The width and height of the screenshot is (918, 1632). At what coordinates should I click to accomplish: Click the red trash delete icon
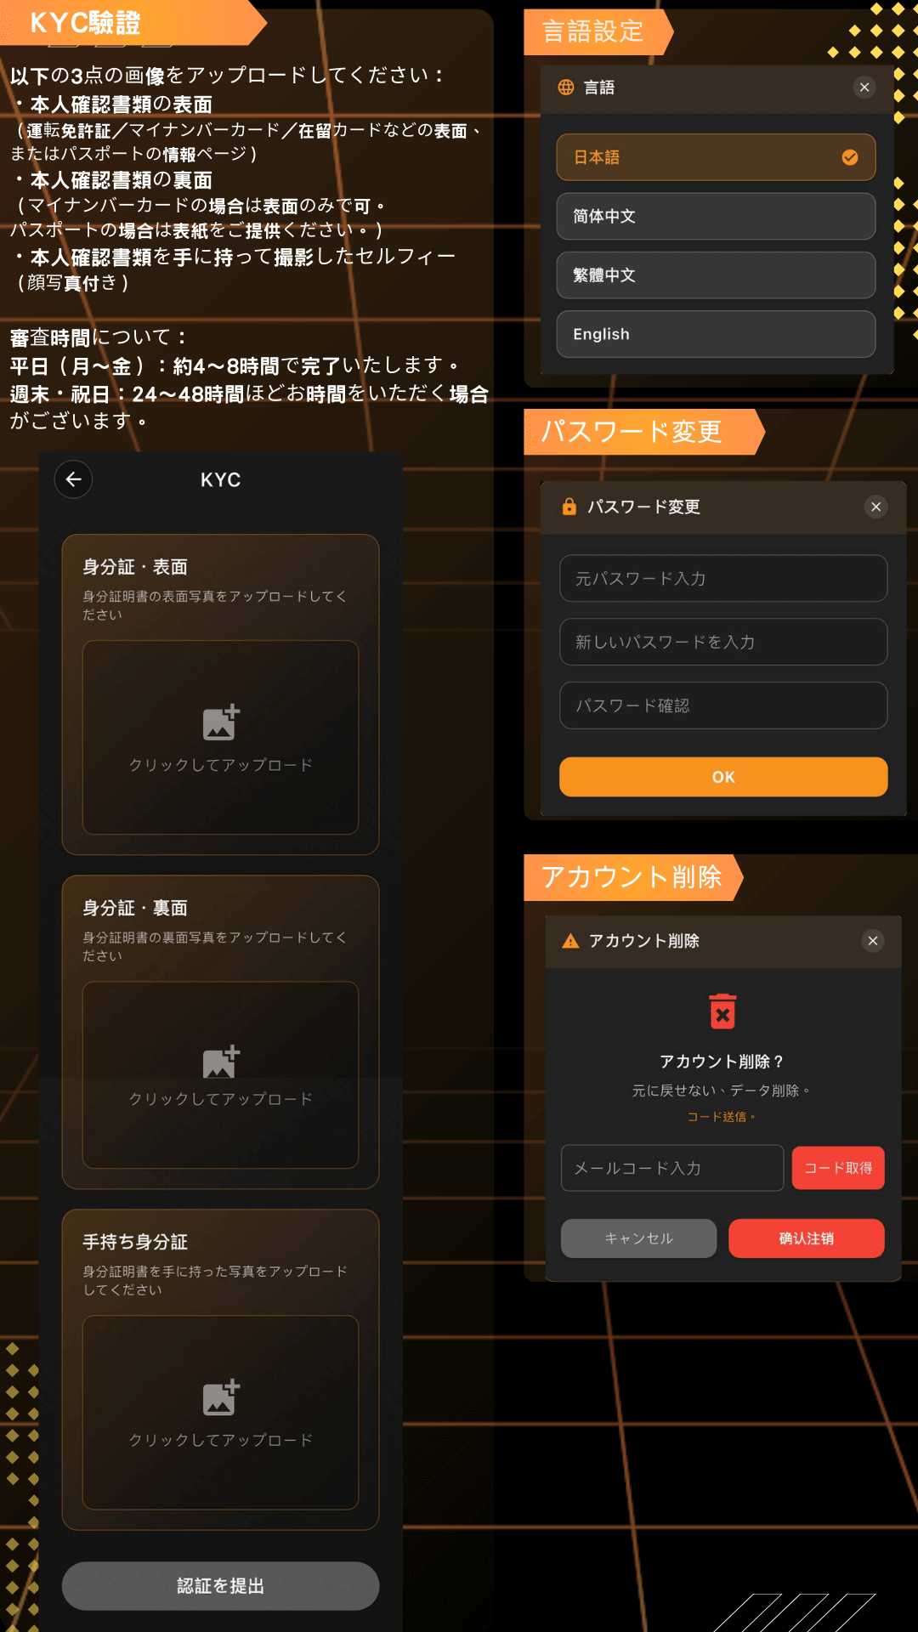pos(722,1011)
